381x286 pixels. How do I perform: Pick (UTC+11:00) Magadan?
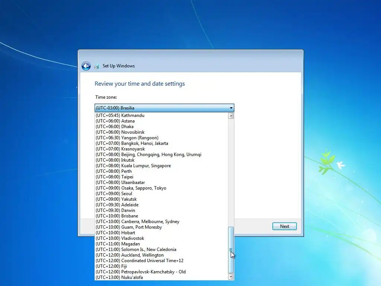(x=161, y=244)
